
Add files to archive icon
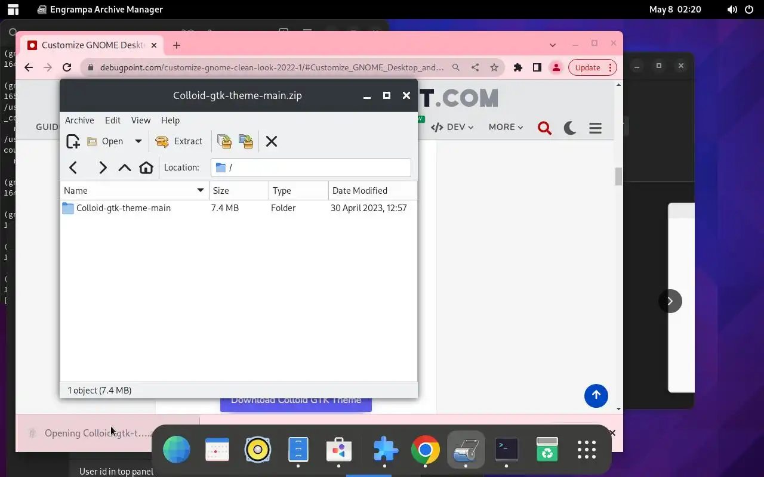[x=224, y=141]
